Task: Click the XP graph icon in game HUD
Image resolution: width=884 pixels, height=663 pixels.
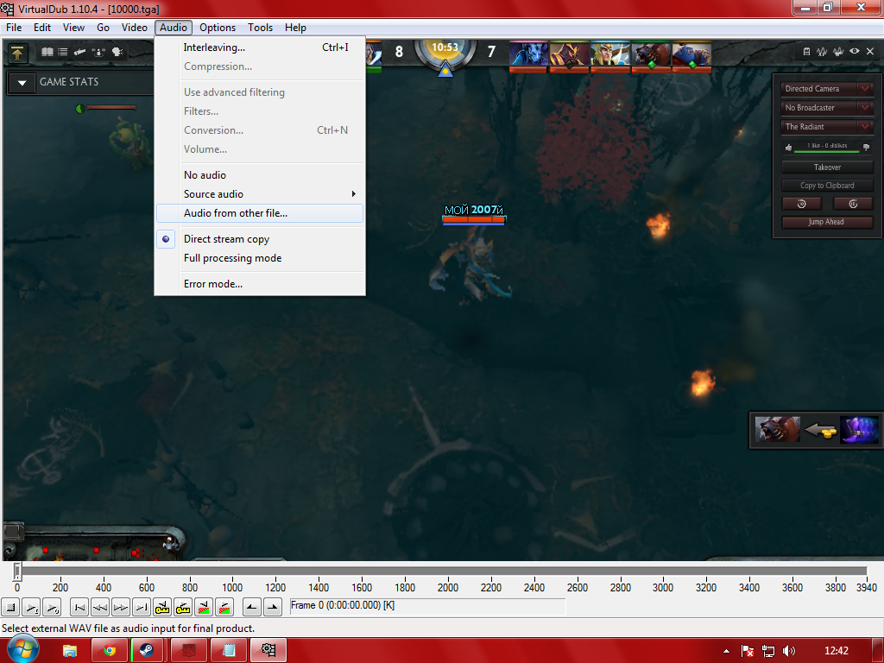Action: click(822, 51)
